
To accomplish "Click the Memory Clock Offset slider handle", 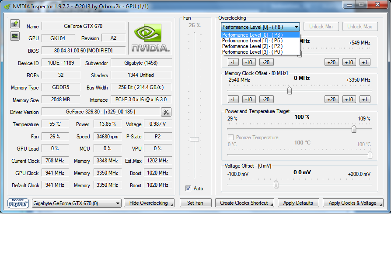I will 290,91.
